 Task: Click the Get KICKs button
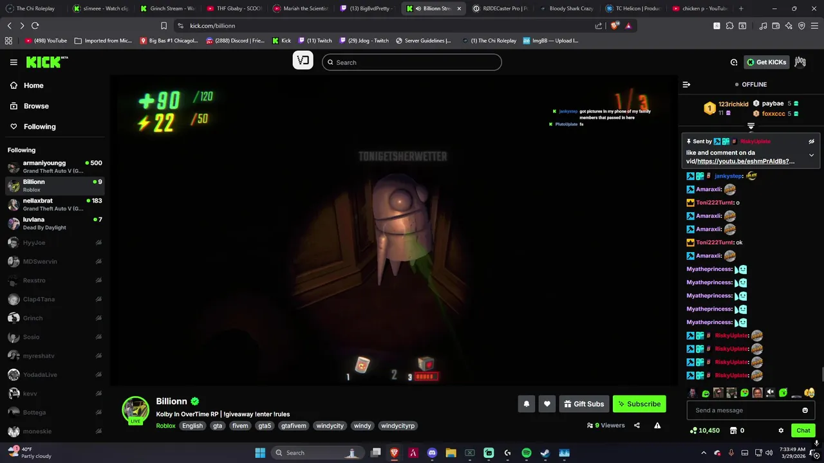tap(767, 62)
